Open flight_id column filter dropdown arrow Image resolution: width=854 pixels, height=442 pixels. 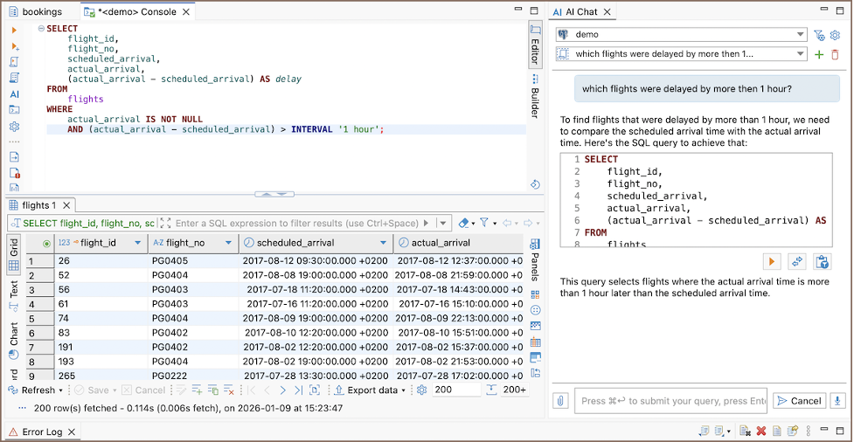coord(137,243)
